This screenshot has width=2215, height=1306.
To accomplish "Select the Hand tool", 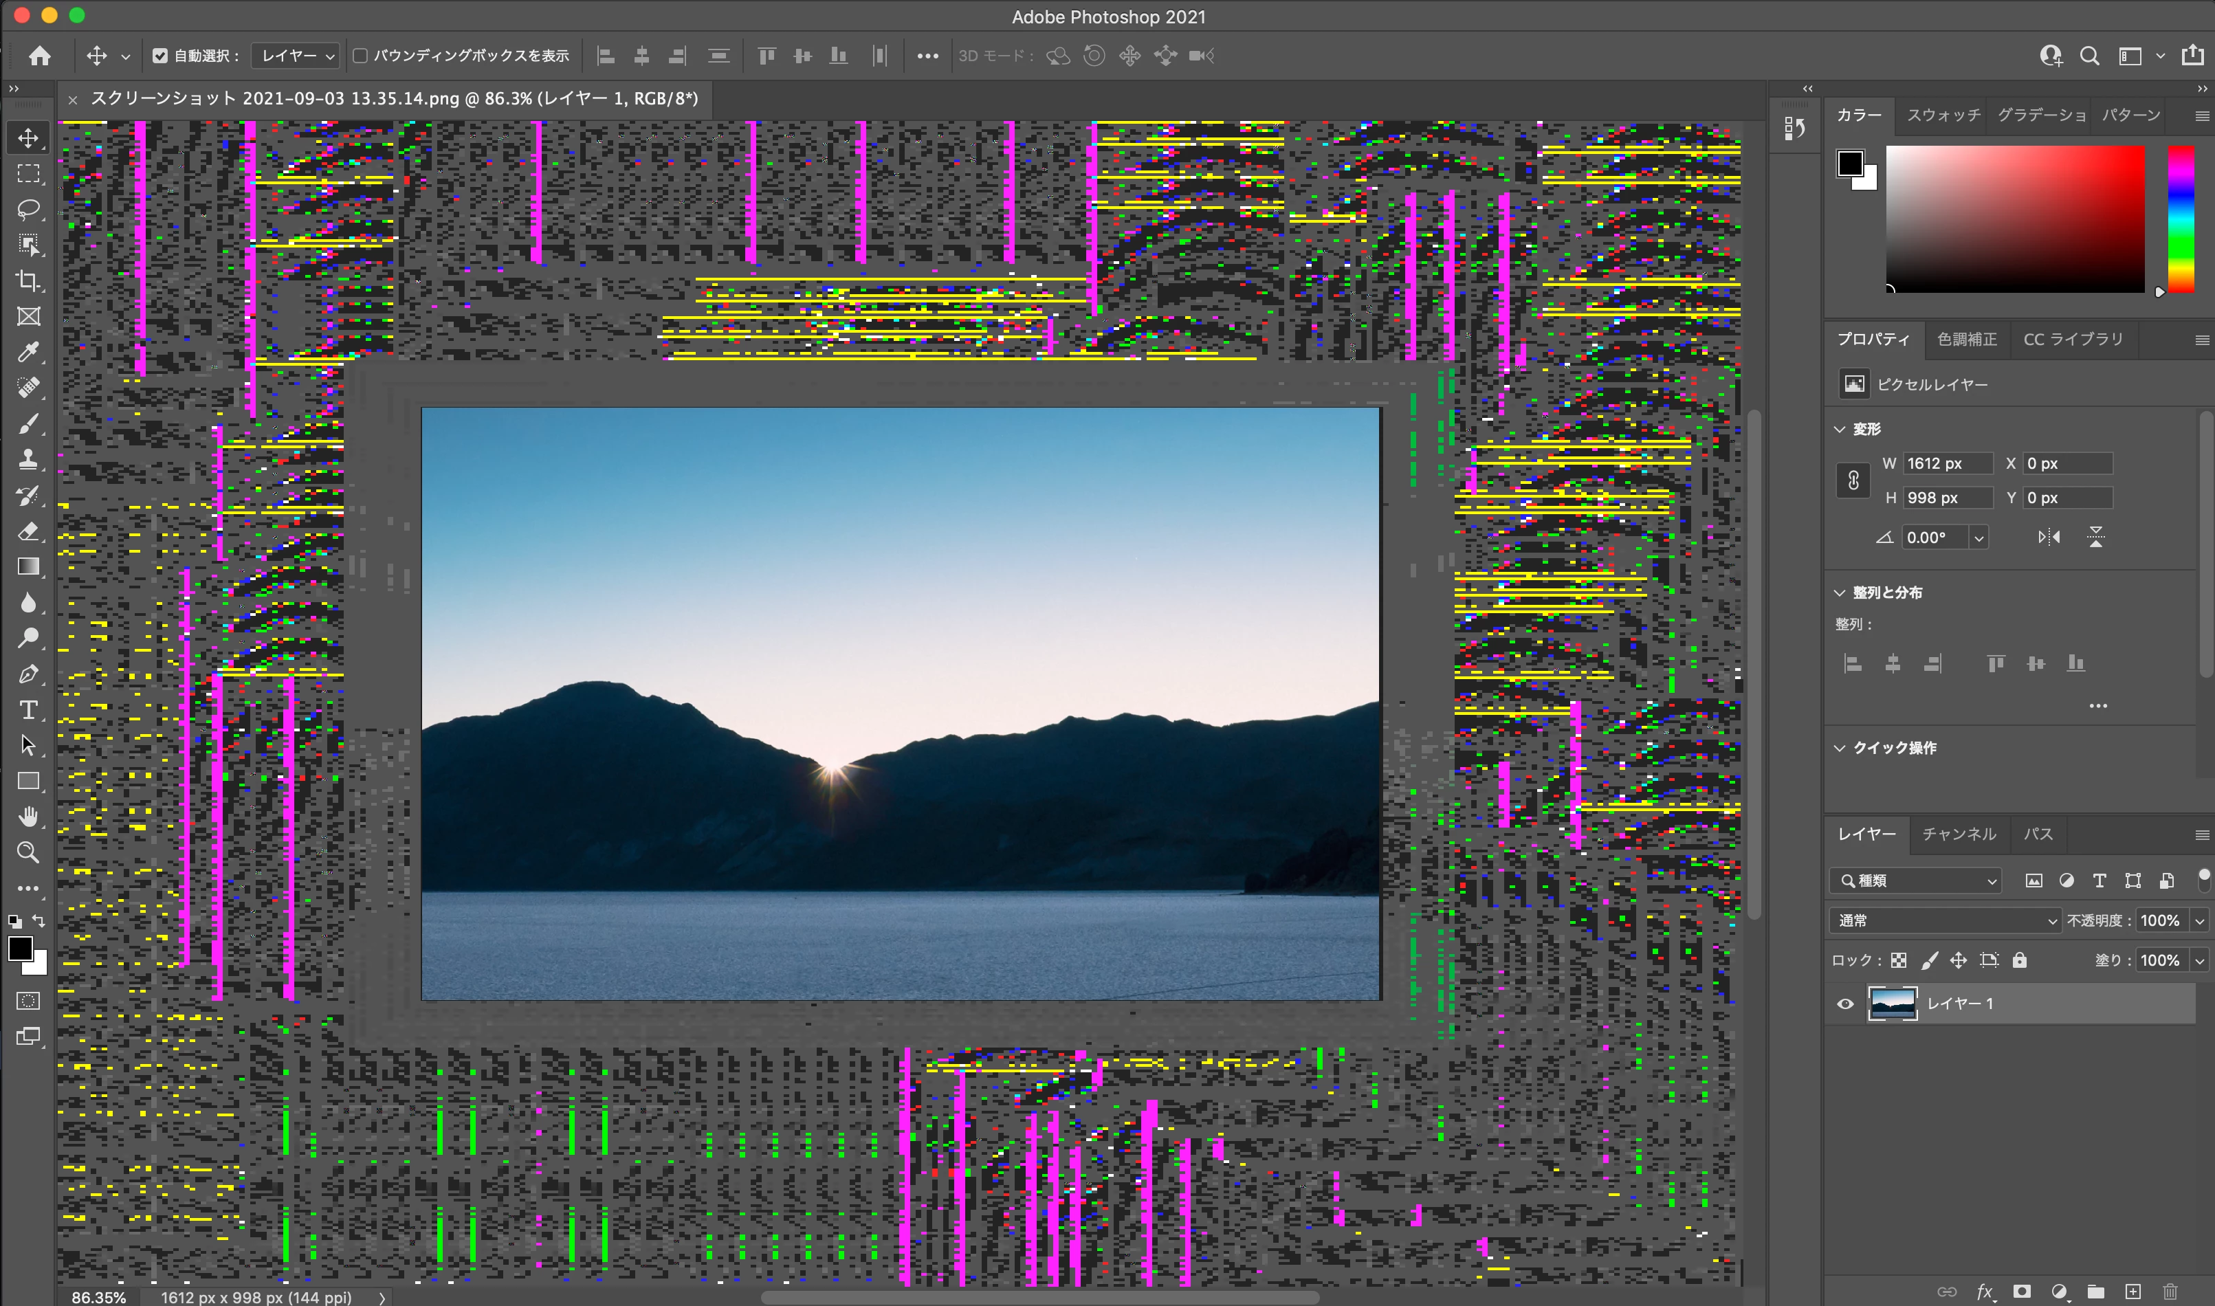I will click(x=28, y=817).
